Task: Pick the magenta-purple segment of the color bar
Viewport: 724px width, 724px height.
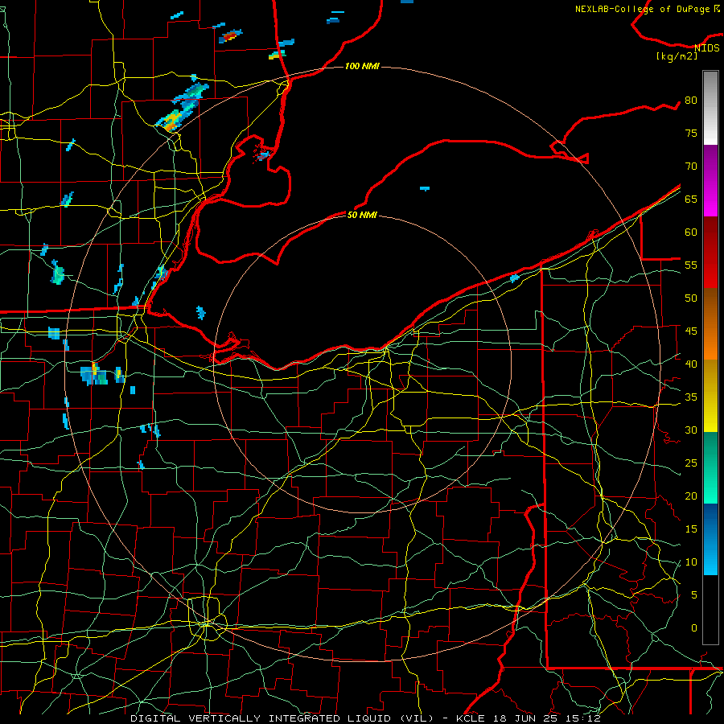Action: [710, 181]
